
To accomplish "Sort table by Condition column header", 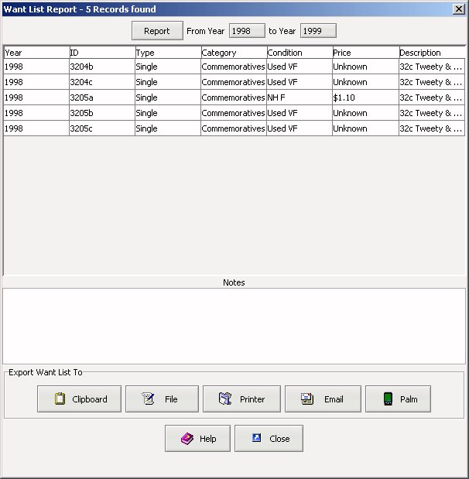I will tap(299, 53).
